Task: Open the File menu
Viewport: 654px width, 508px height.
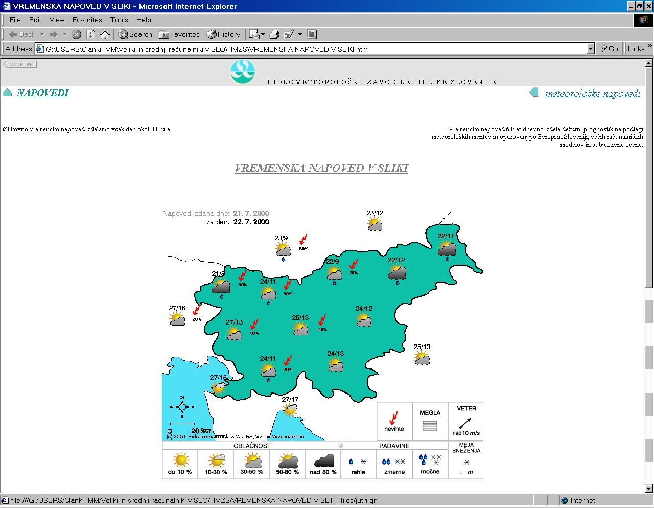Action: (15, 20)
